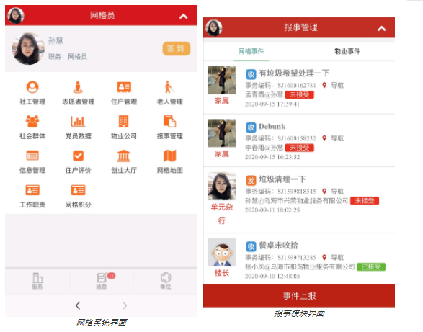This screenshot has width=423, height=332.
Task: Open 网格积分 grid points icon
Action: tap(79, 190)
